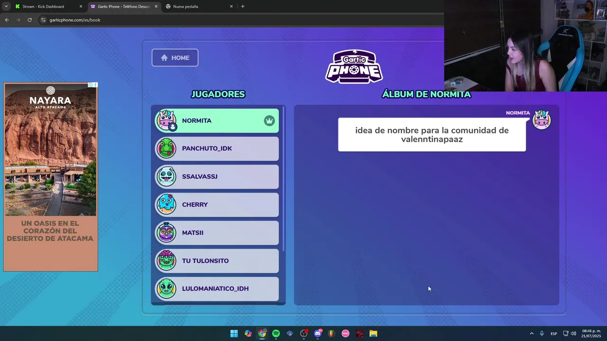Close the Kick Dashboard tab

[81, 7]
